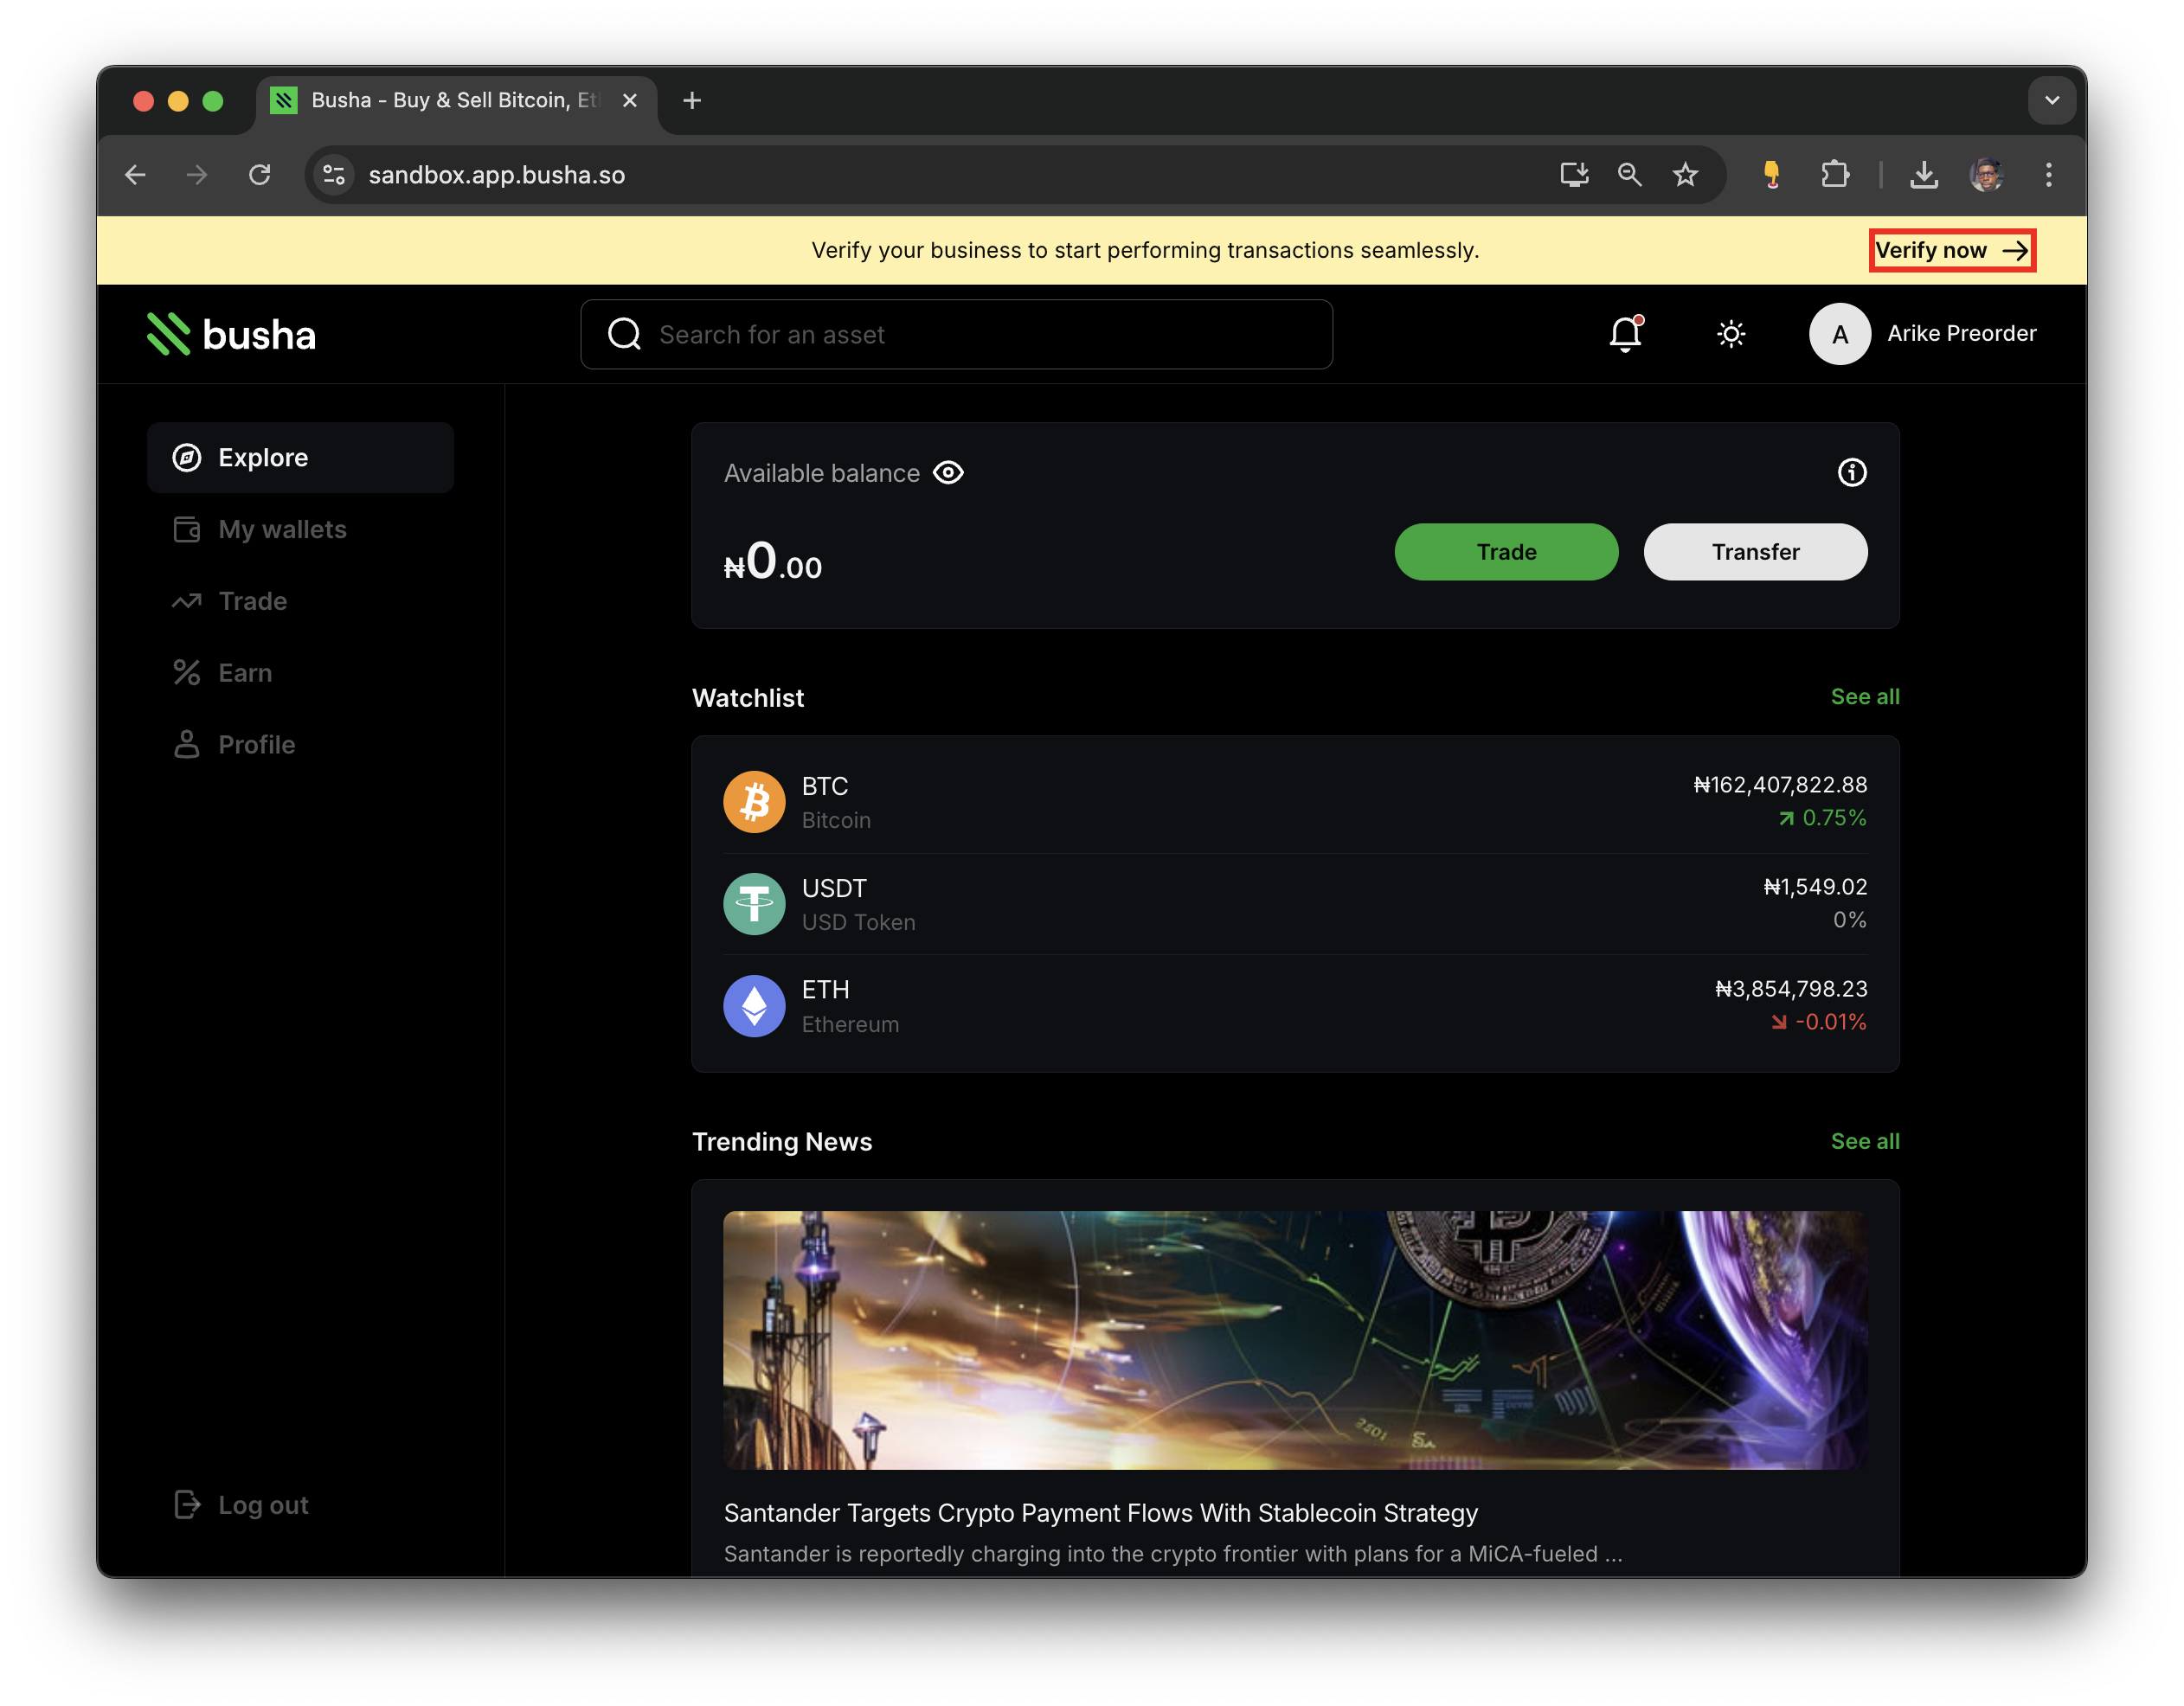The width and height of the screenshot is (2184, 1706).
Task: Click the Ethereum icon in Watchlist
Action: 754,1005
